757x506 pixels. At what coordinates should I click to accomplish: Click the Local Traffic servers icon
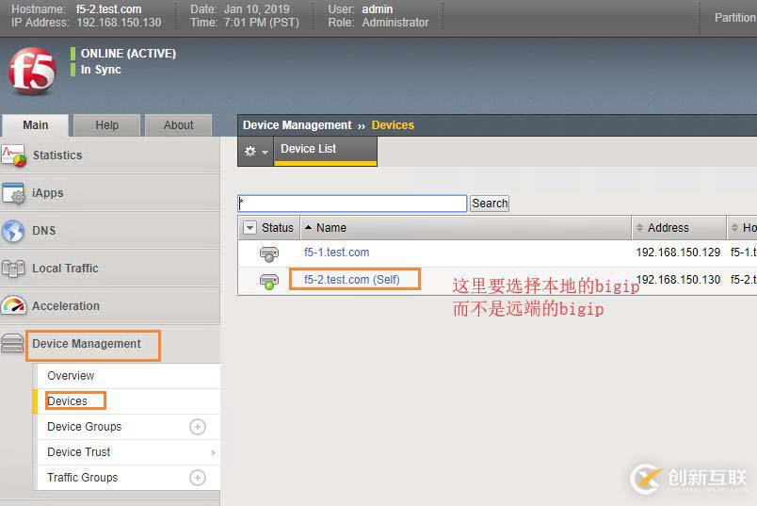13,269
